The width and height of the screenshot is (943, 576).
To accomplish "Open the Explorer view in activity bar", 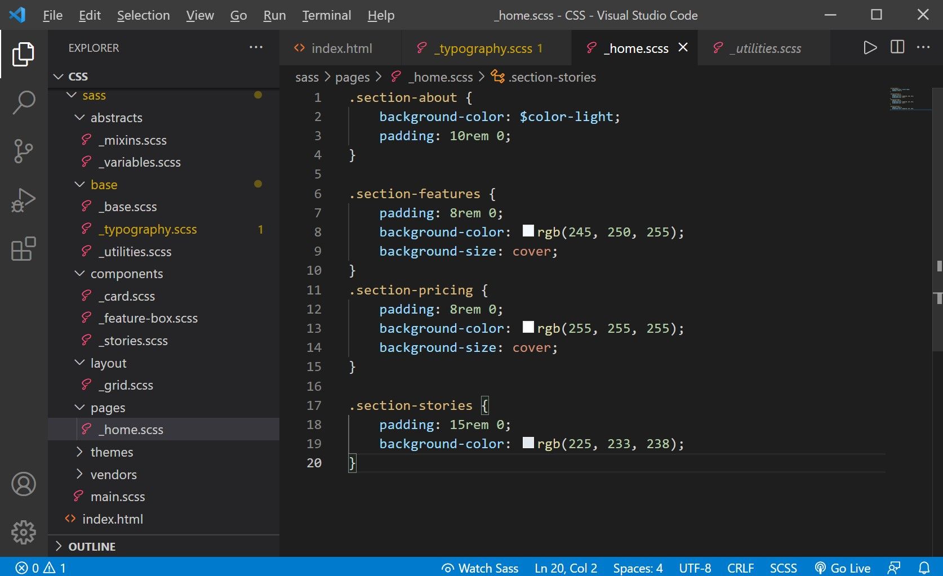I will pyautogui.click(x=23, y=54).
